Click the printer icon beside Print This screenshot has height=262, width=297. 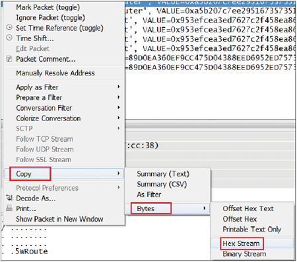coord(9,208)
